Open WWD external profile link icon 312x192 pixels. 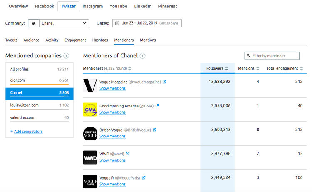tap(128, 154)
